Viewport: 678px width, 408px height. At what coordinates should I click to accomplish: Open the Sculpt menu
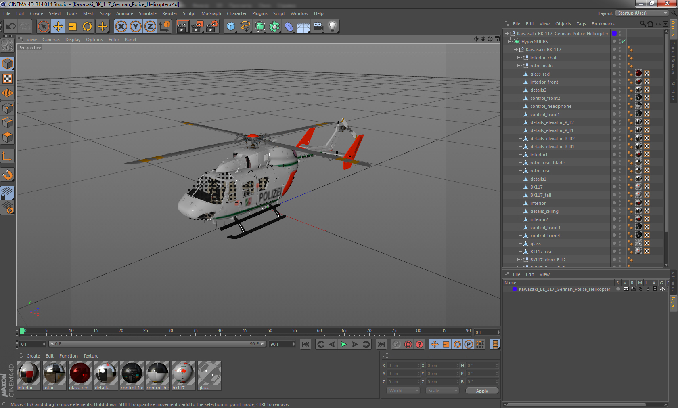coord(189,13)
